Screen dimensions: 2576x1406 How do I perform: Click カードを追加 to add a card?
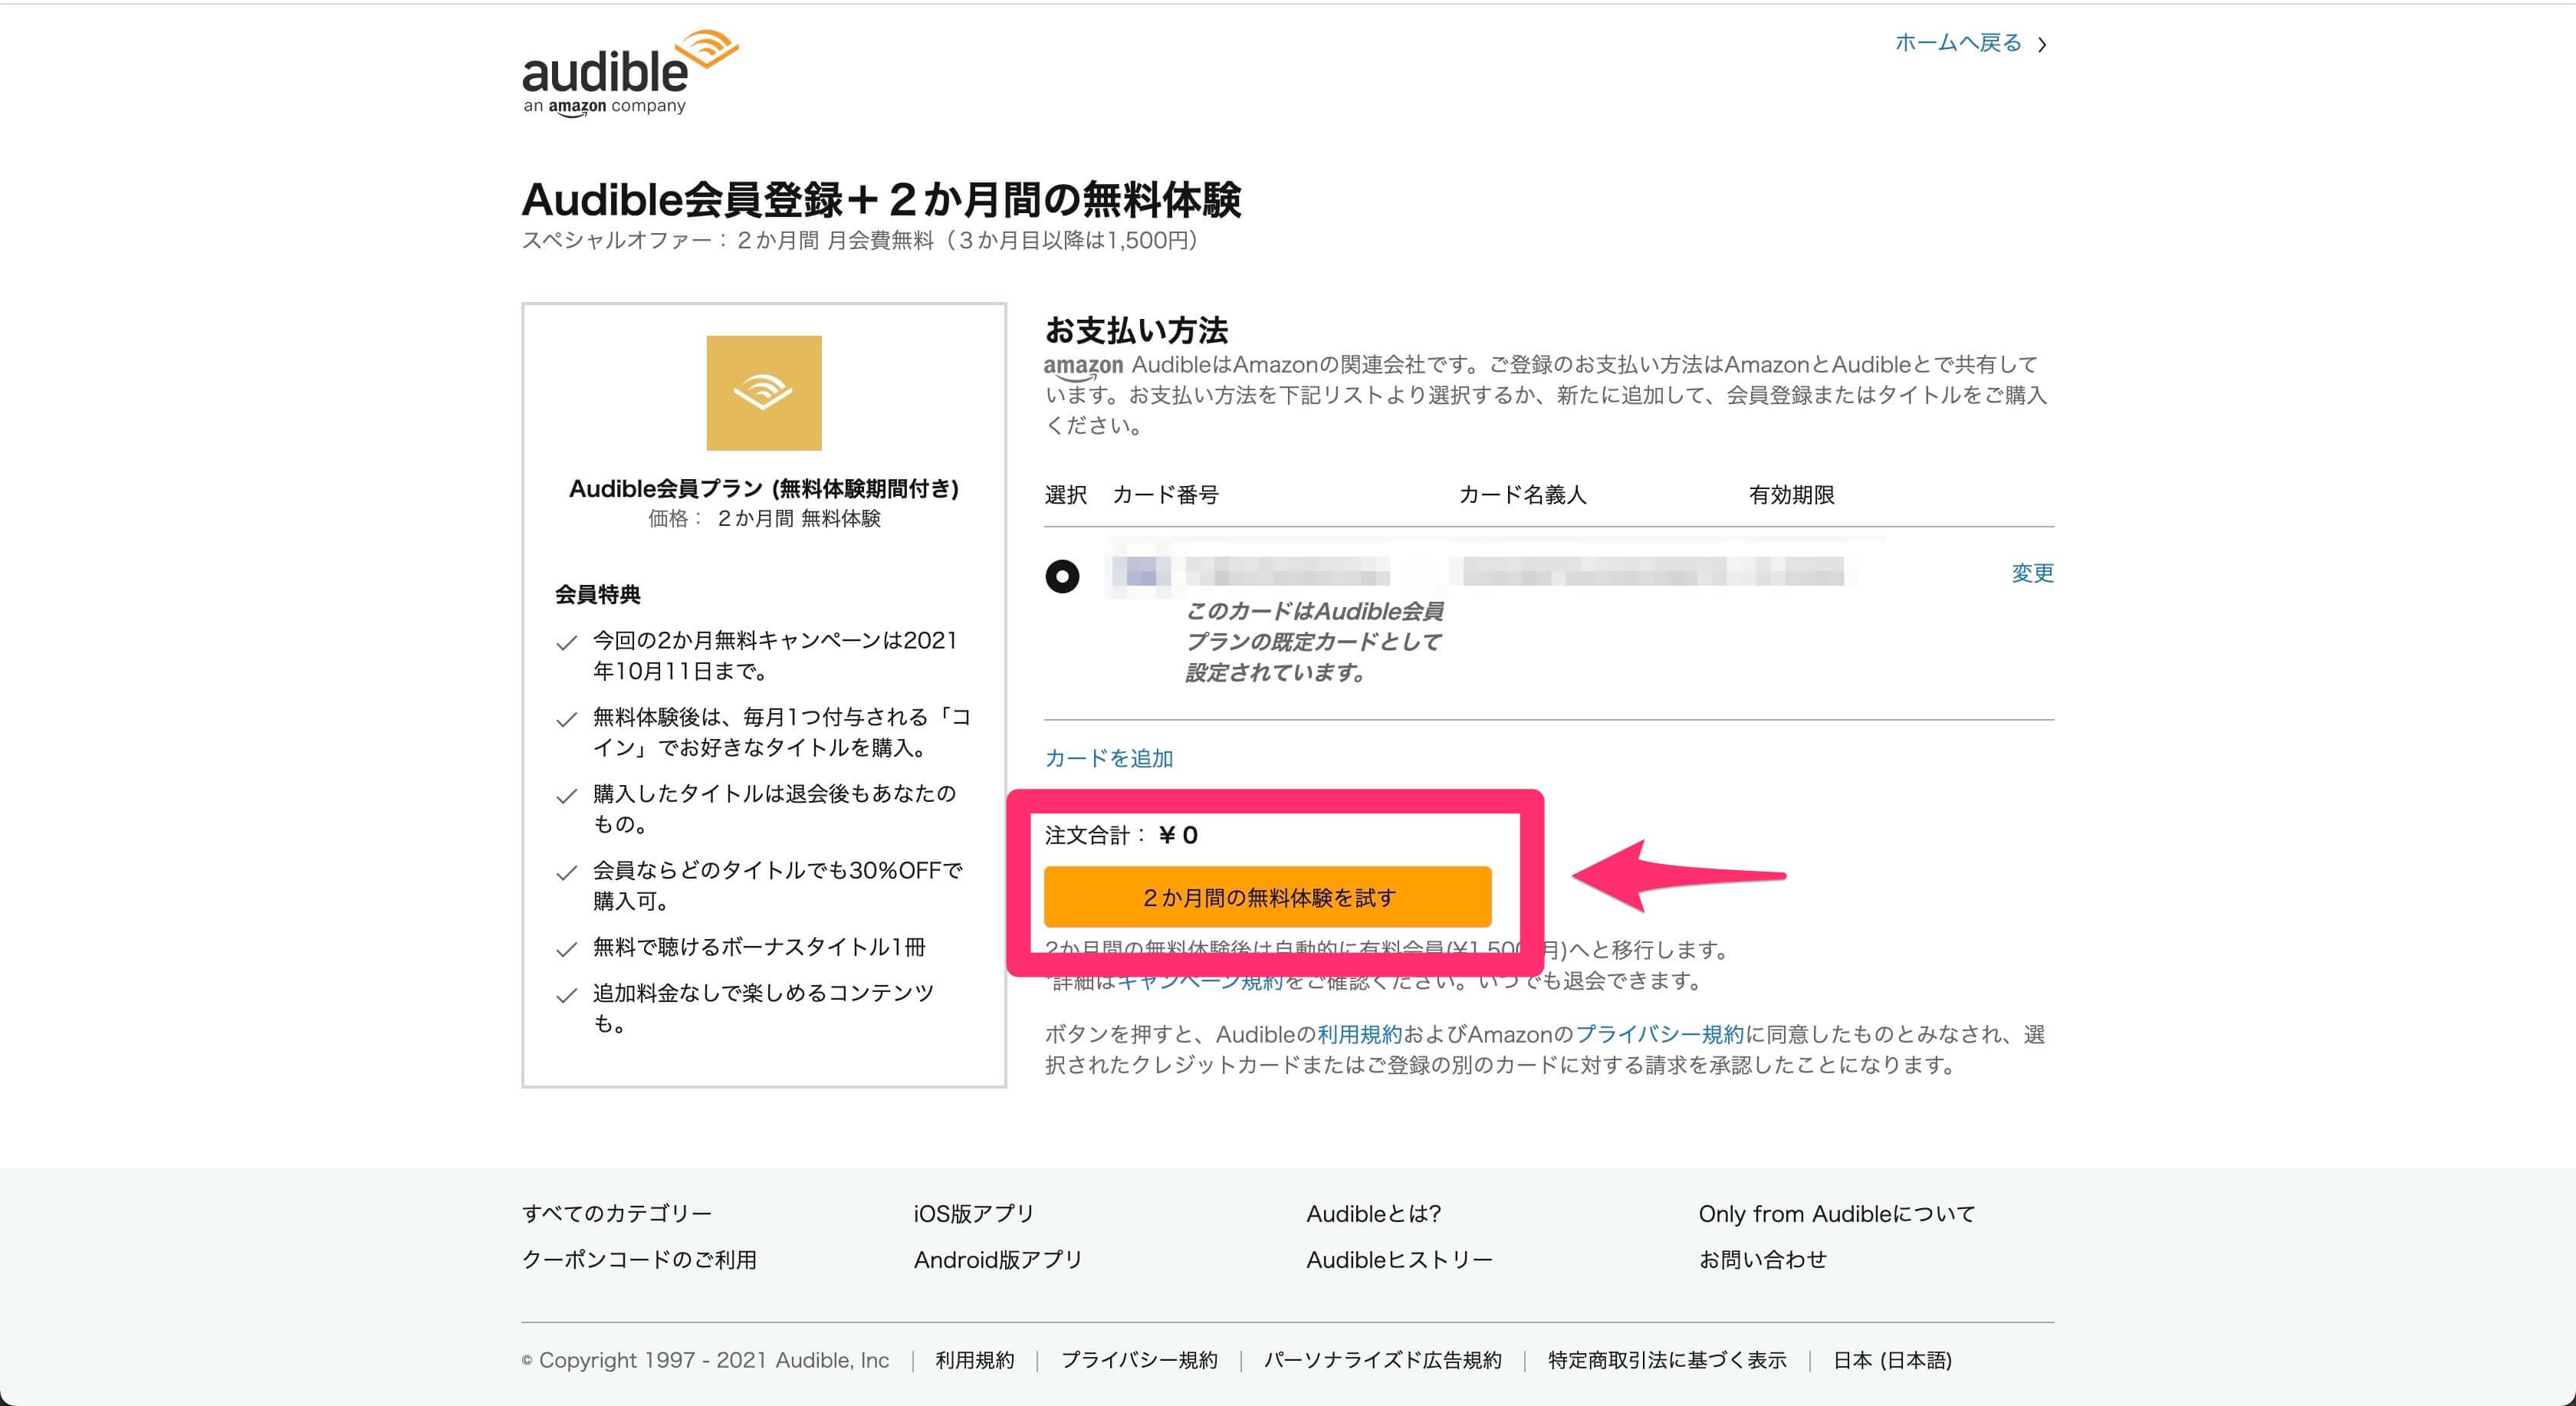coord(1109,758)
